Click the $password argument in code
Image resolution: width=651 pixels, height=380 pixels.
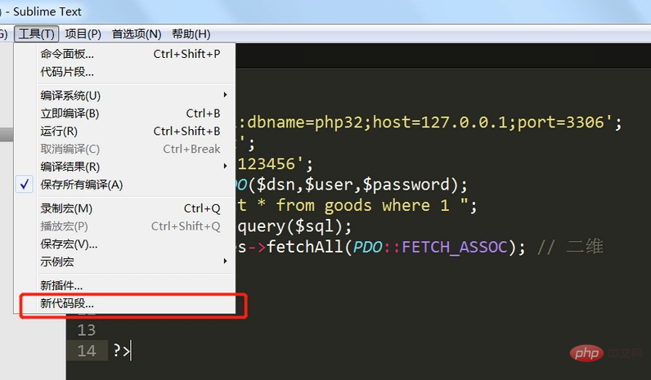coord(406,185)
